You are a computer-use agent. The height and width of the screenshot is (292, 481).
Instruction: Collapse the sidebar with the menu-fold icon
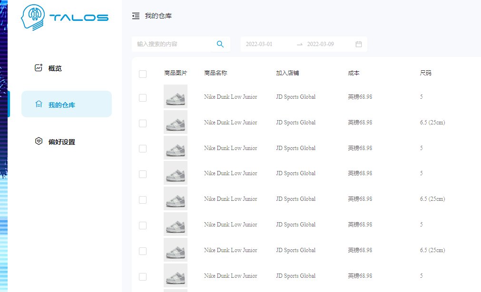136,16
